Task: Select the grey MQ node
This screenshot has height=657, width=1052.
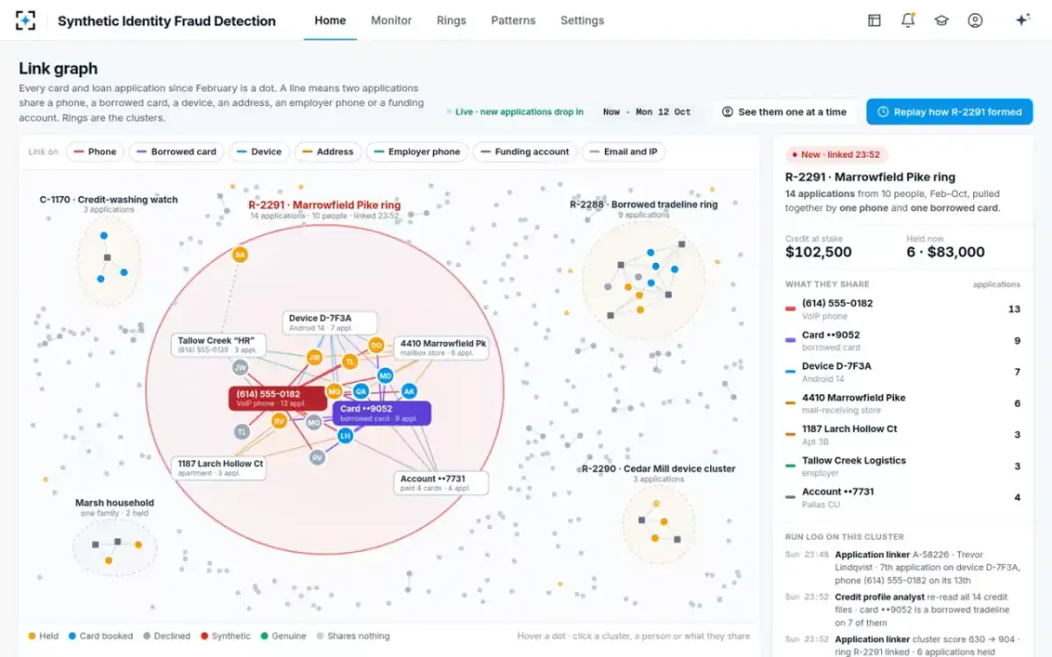Action: pyautogui.click(x=314, y=422)
